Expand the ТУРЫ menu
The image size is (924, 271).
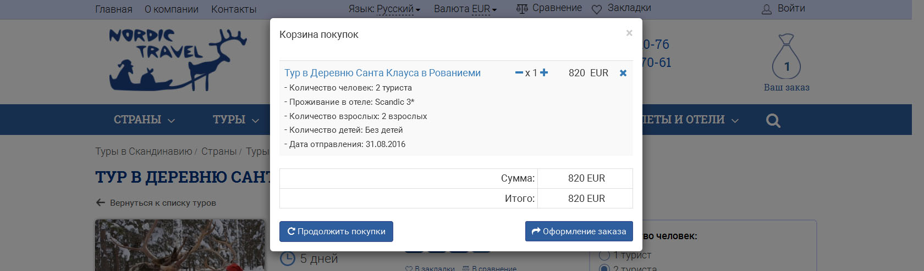pyautogui.click(x=236, y=120)
